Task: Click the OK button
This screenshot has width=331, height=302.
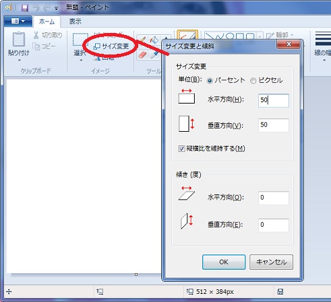Action: click(x=224, y=262)
